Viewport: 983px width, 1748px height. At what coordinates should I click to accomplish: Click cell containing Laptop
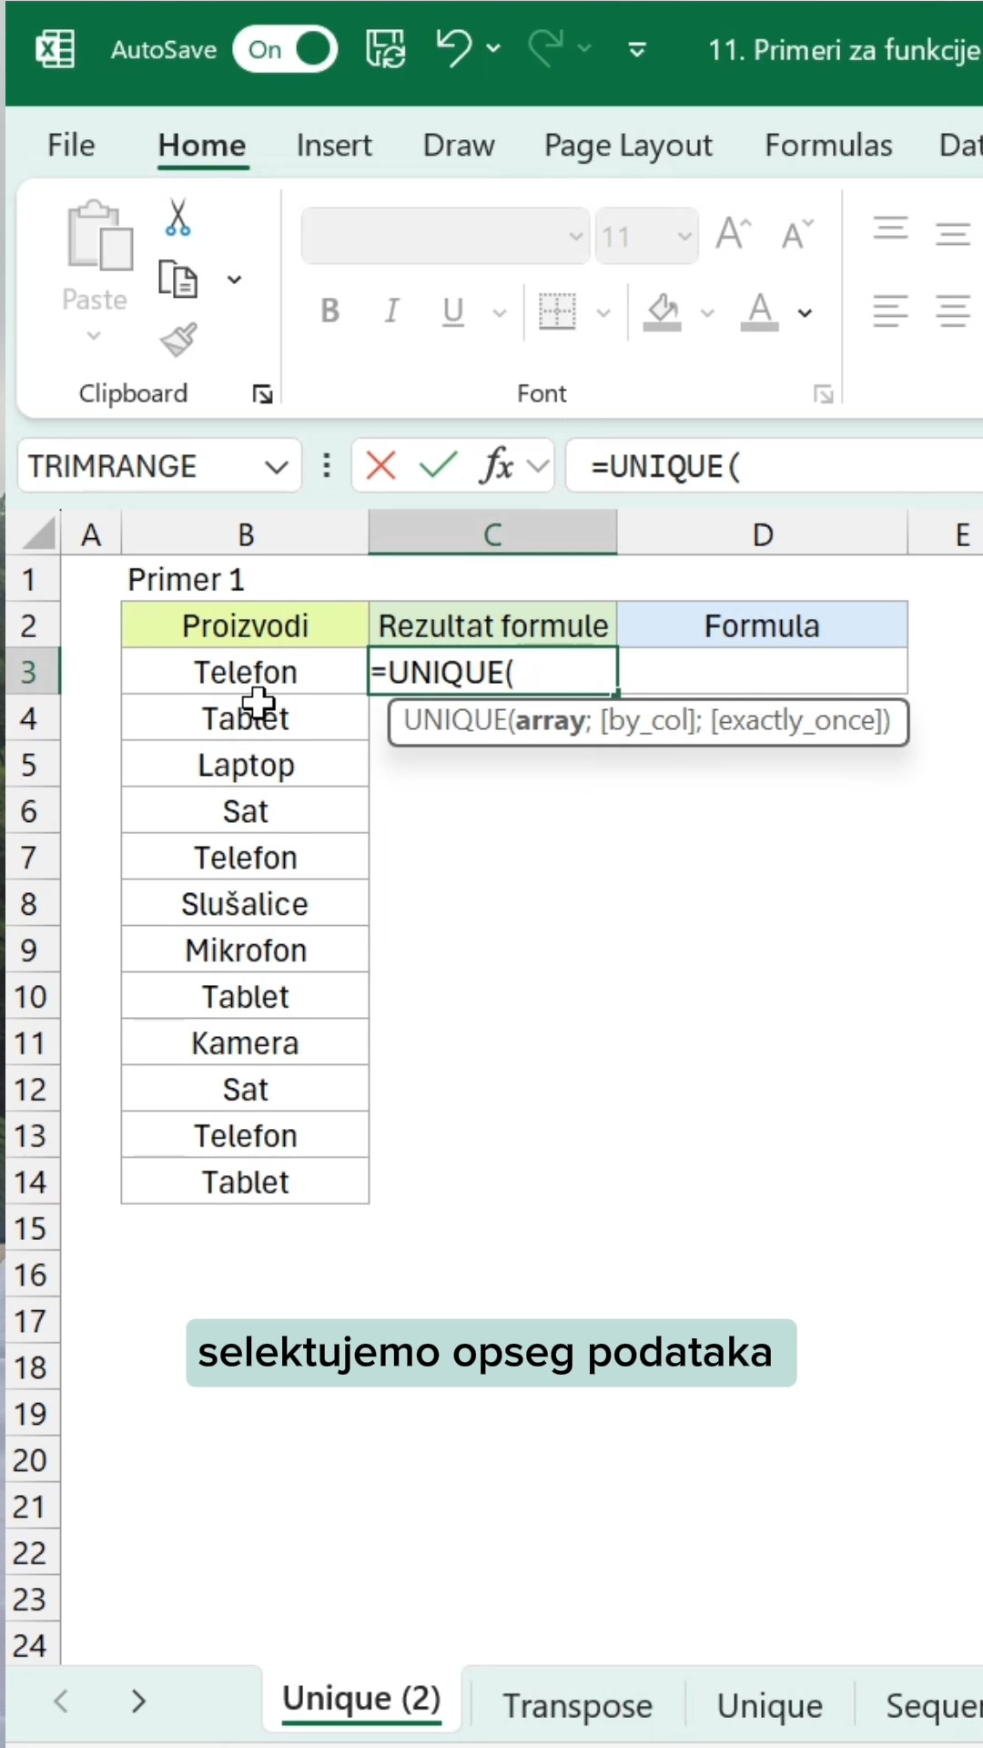pyautogui.click(x=245, y=765)
